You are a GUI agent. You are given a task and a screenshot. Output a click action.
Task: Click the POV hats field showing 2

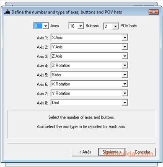click(x=108, y=26)
